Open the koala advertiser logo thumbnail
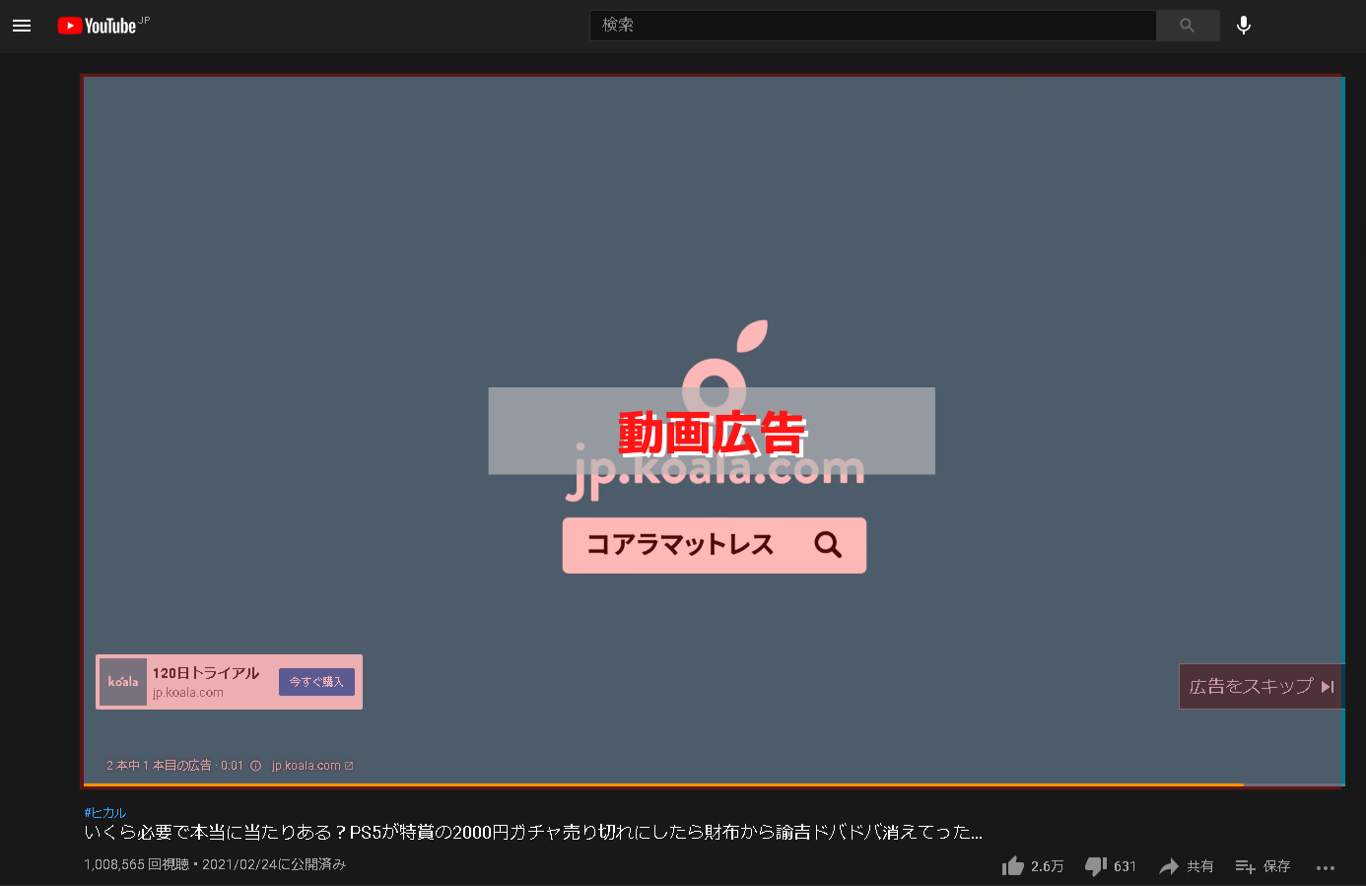 coord(123,682)
